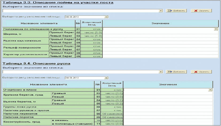Click 'Значение' column header in Table 3.3

coord(160,23)
